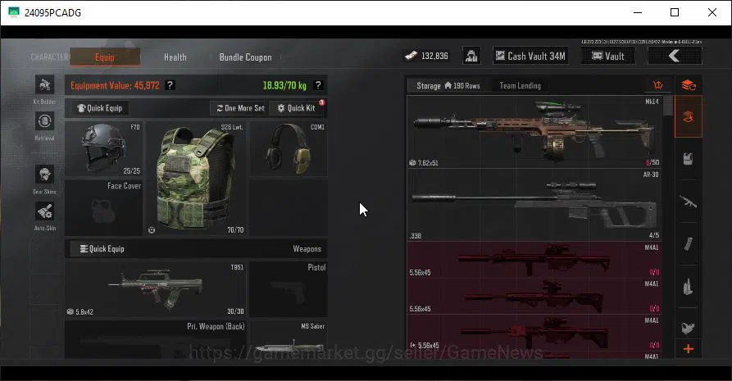Click the storage sort basket icon
This screenshot has height=381, width=732.
coord(657,85)
